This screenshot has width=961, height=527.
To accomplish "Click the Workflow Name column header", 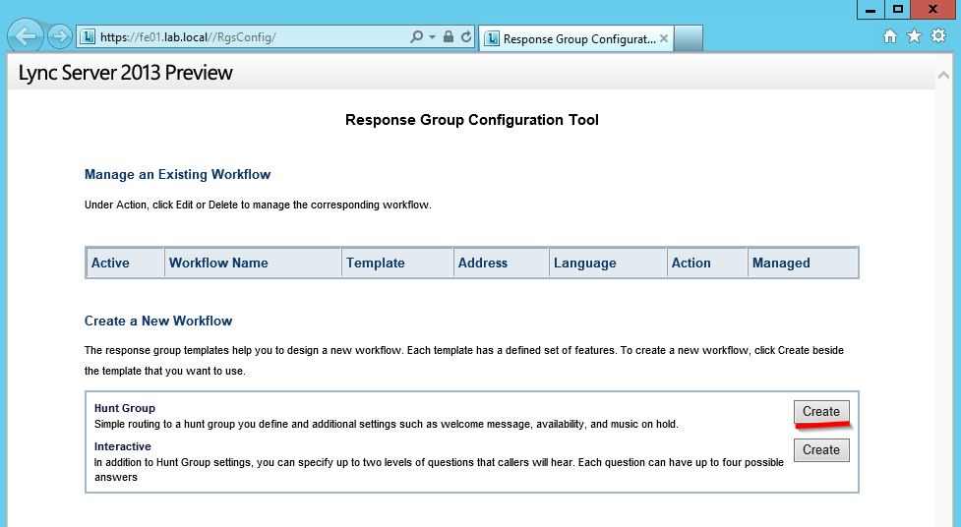I will [253, 263].
